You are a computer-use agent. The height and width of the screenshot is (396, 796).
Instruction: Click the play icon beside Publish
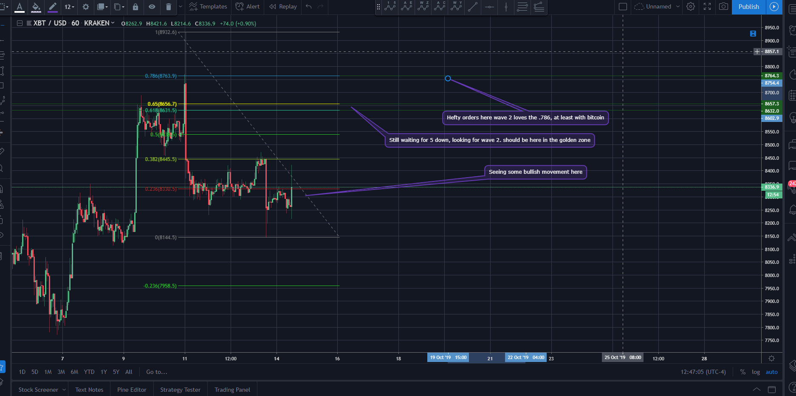(x=774, y=7)
